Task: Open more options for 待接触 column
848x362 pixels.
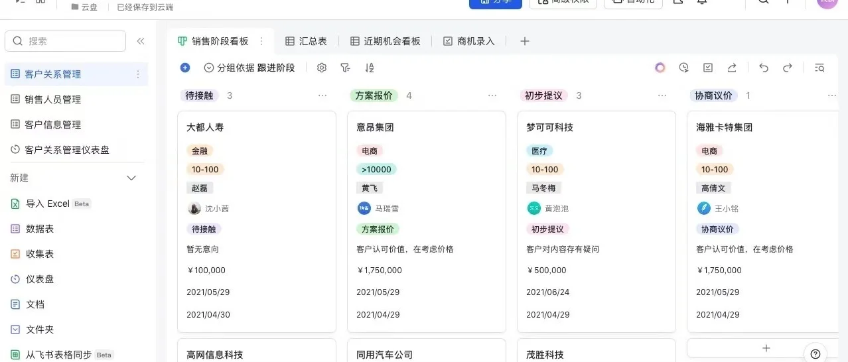Action: [322, 95]
